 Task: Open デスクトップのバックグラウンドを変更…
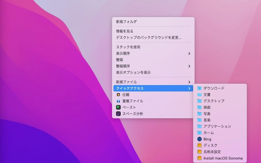148,38
